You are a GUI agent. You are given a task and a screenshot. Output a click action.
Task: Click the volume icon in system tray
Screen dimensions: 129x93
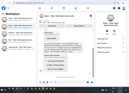tap(113, 91)
